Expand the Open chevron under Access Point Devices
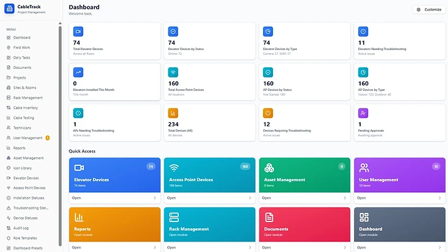Image resolution: width=448 pixels, height=252 pixels. click(x=250, y=198)
